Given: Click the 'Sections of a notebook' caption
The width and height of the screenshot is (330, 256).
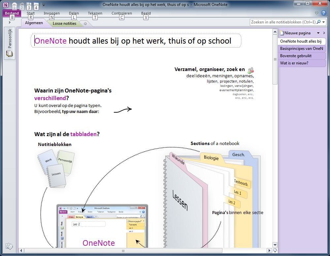Looking at the screenshot, I should (215, 143).
